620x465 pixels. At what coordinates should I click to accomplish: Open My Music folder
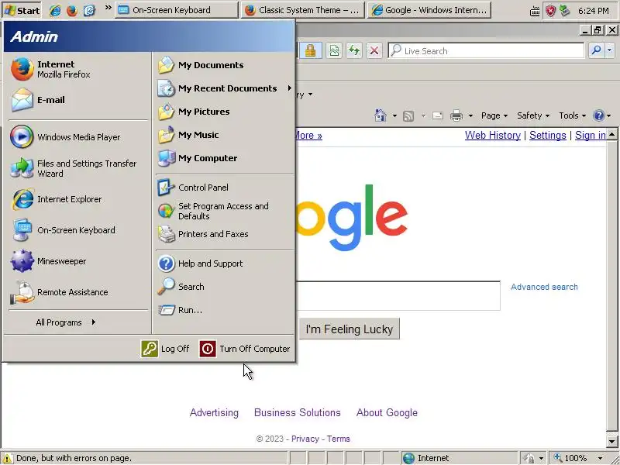[x=225, y=135]
